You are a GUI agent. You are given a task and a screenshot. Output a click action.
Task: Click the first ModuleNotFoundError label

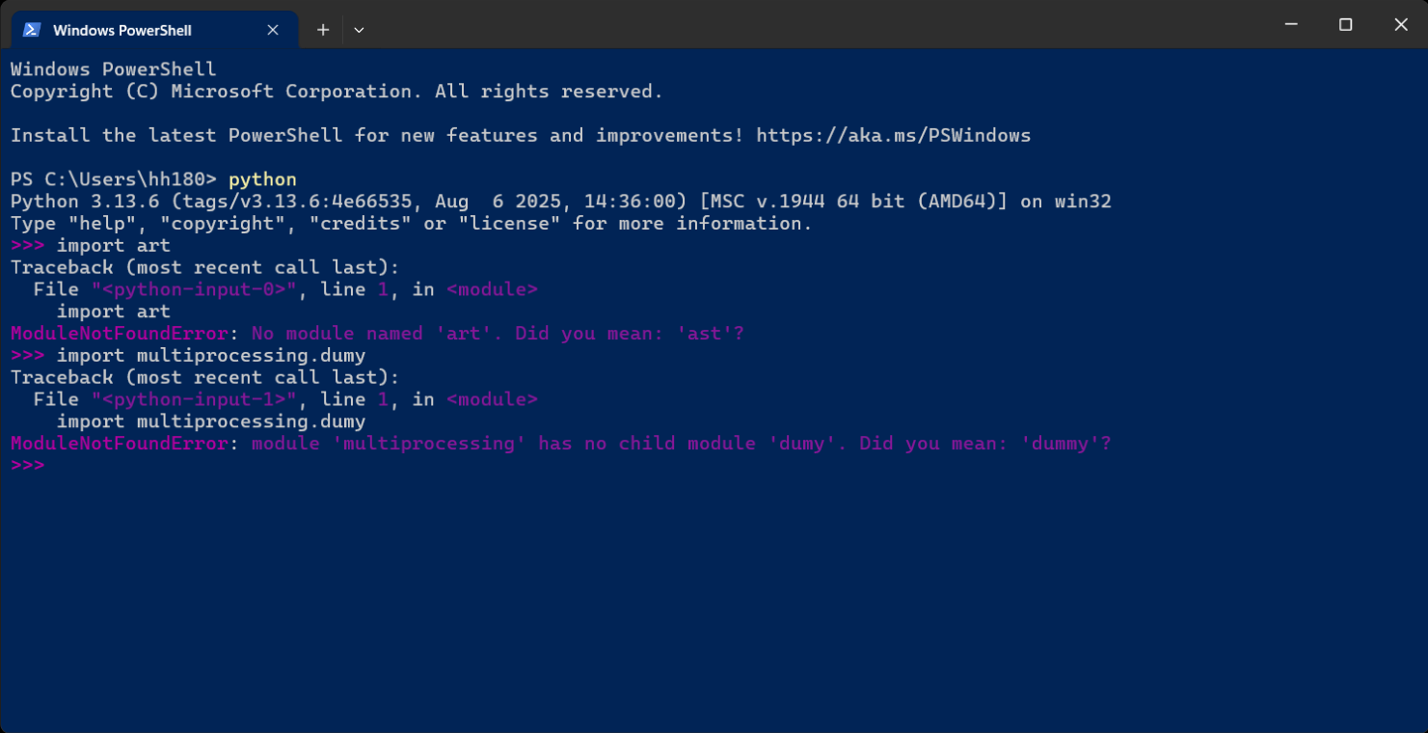point(120,334)
